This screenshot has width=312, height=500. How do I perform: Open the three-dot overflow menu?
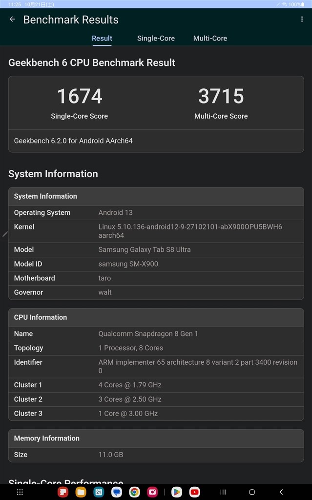pyautogui.click(x=302, y=20)
